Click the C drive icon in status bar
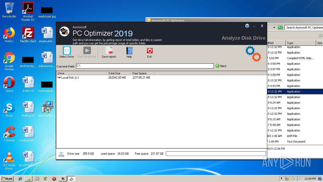The height and width of the screenshot is (182, 323). 61,154
